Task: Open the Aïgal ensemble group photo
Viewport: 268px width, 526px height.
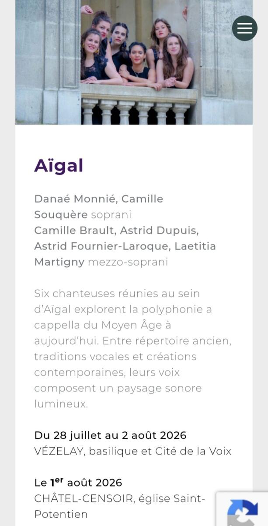Action: [134, 62]
